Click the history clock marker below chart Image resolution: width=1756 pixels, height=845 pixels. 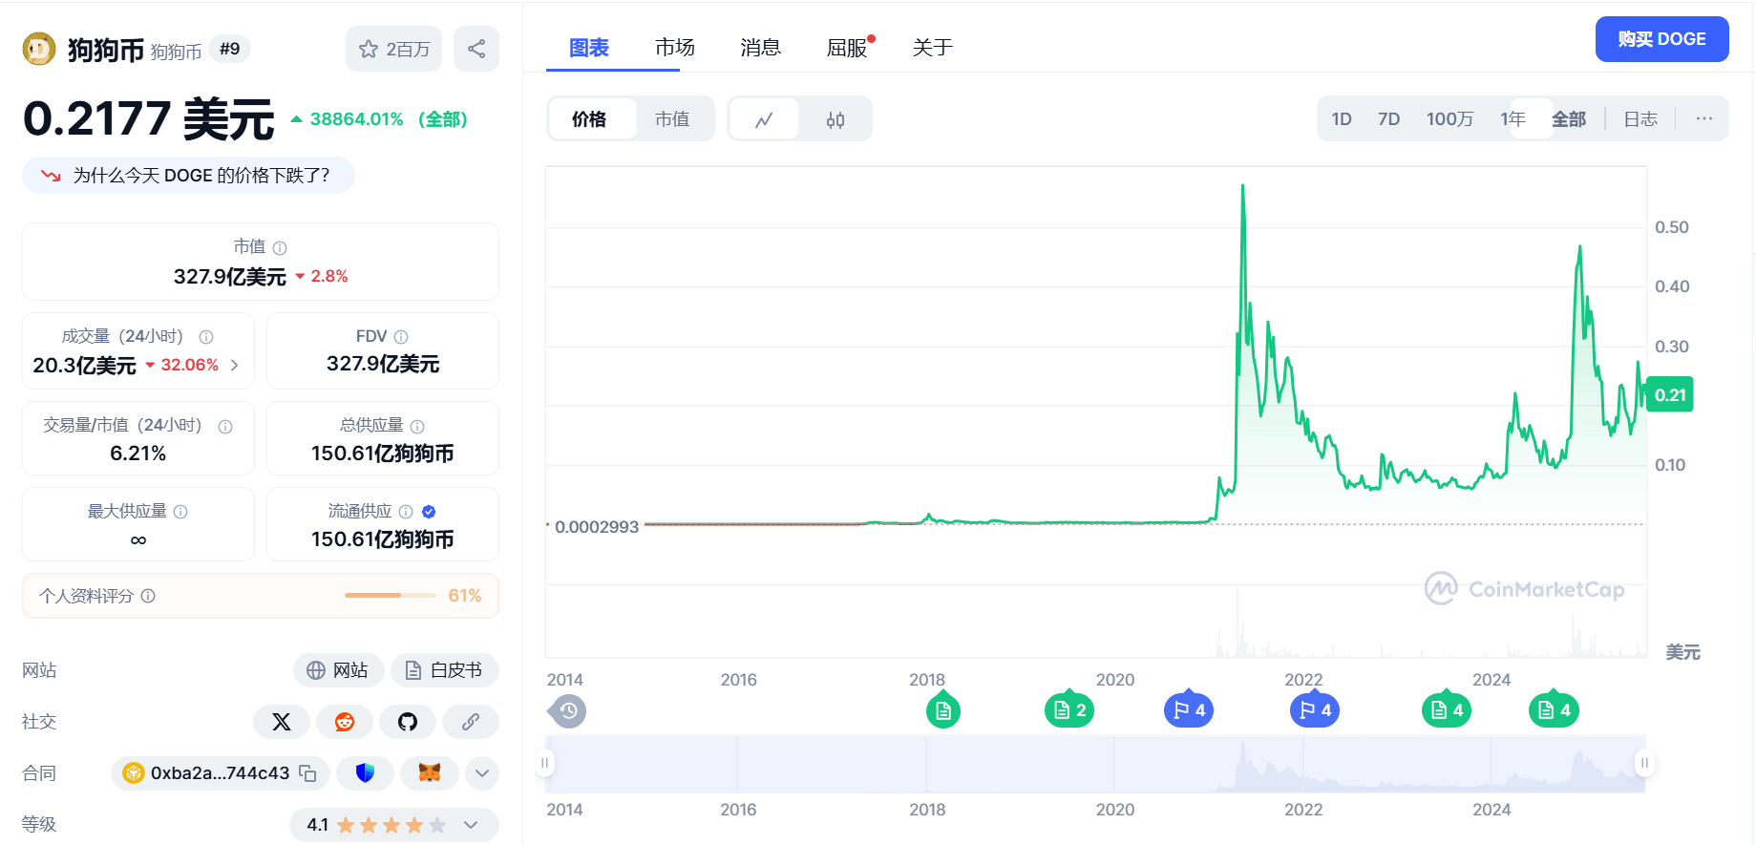tap(568, 710)
